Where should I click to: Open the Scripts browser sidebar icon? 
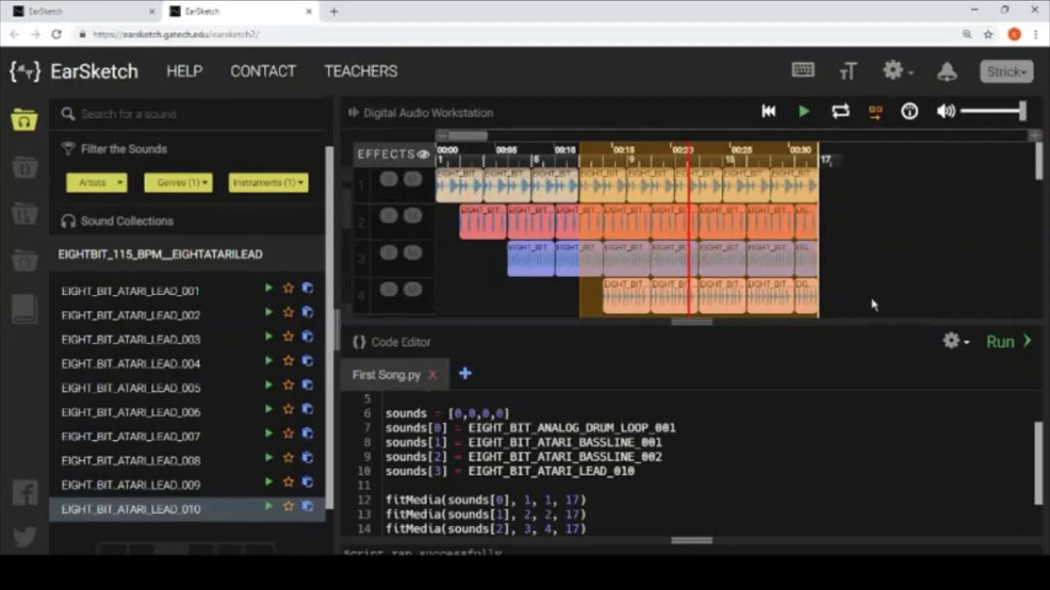(x=24, y=168)
